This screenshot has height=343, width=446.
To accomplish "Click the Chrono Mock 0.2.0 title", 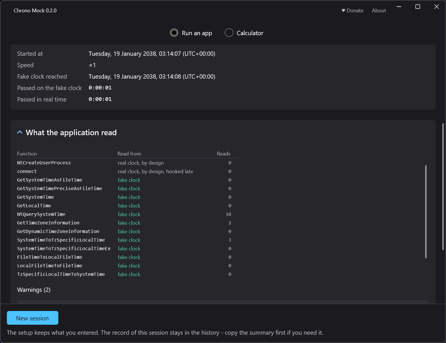I will tap(35, 11).
